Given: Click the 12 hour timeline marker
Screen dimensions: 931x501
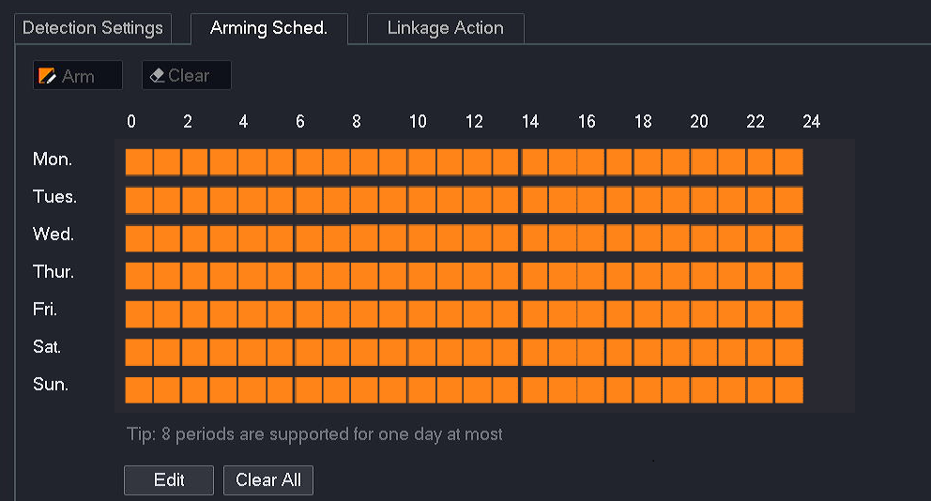Looking at the screenshot, I should pyautogui.click(x=474, y=122).
